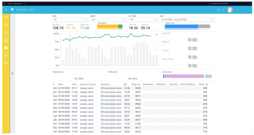Click the Wrap Up 05:14 value

(145, 28)
